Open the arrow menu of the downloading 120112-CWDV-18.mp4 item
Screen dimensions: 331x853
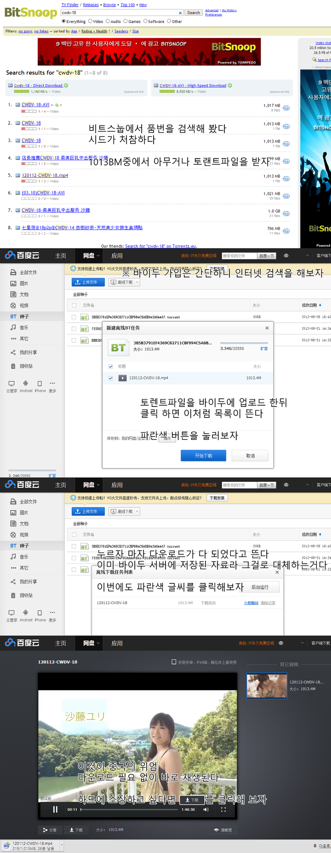coord(62,845)
